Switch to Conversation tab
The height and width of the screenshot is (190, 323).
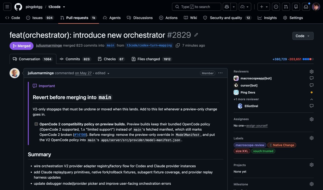33,59
